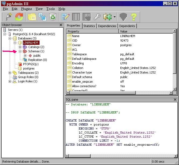Expand the Login Roles (1) node
The height and width of the screenshot is (165, 179).
pyautogui.click(x=10, y=81)
